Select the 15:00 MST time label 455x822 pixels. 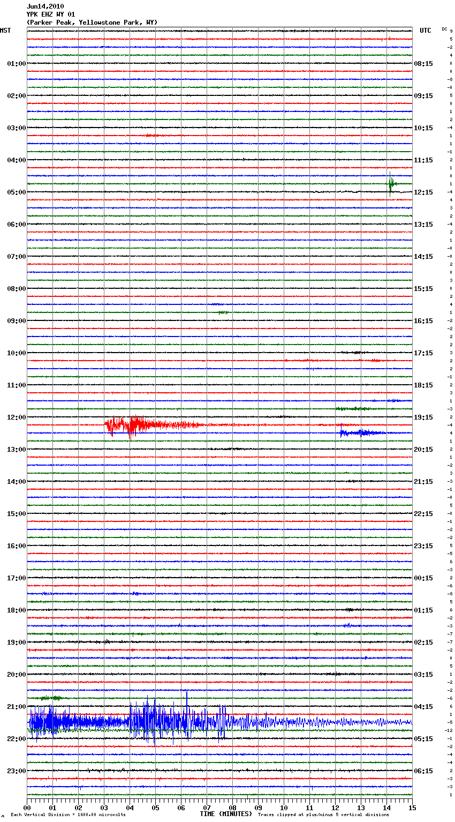pyautogui.click(x=17, y=514)
